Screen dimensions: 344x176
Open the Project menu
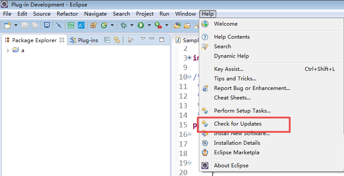click(x=145, y=14)
